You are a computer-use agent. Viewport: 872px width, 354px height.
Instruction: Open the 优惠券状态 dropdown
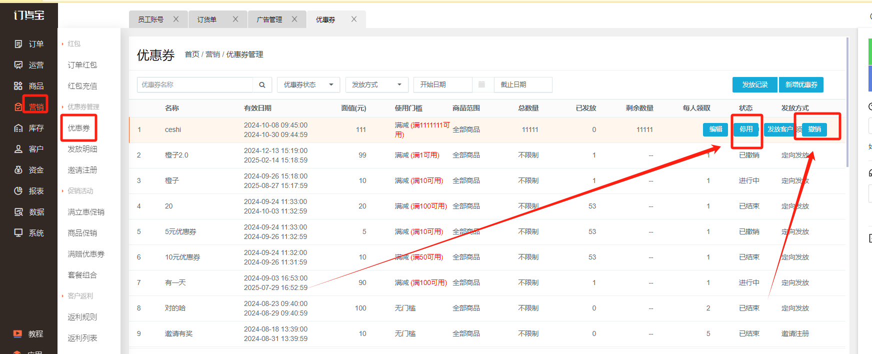coord(308,85)
